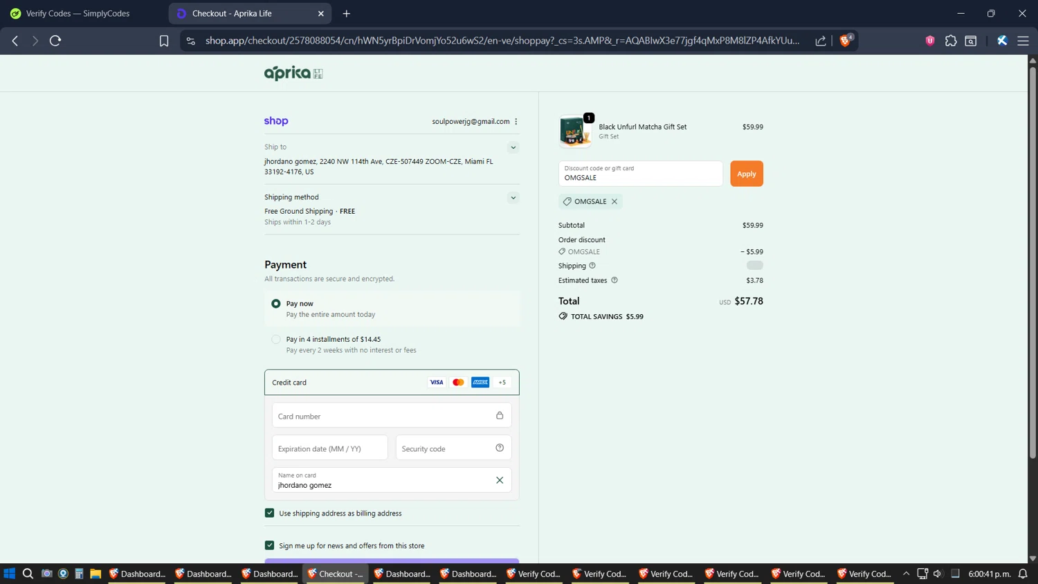This screenshot has width=1038, height=584.
Task: Select Pay in 4 installments option
Action: click(276, 340)
